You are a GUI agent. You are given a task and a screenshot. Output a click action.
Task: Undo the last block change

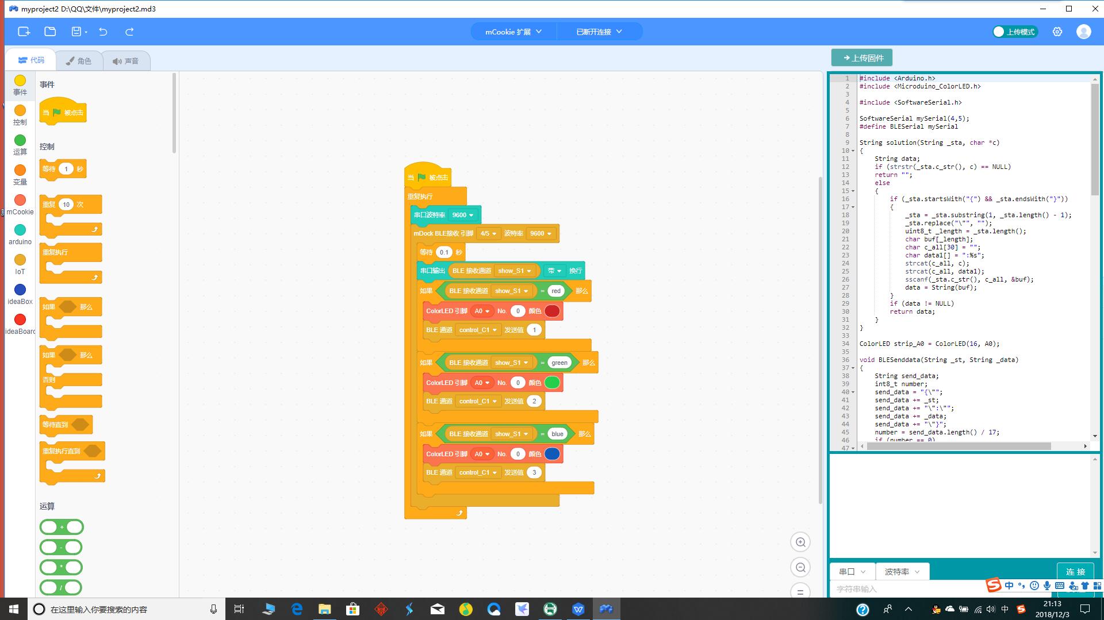[103, 32]
